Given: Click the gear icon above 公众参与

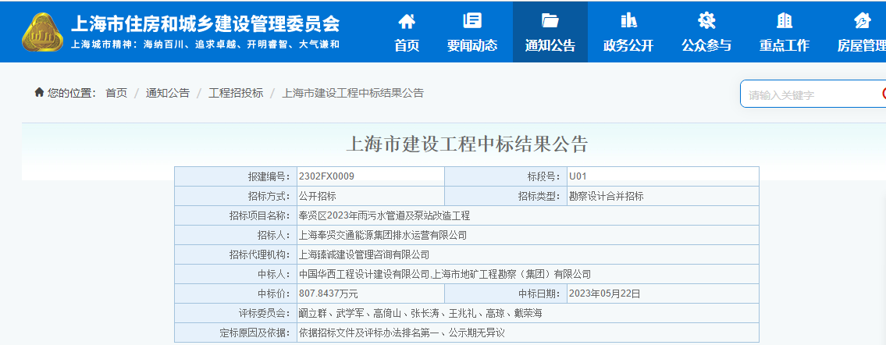Looking at the screenshot, I should coord(706,21).
